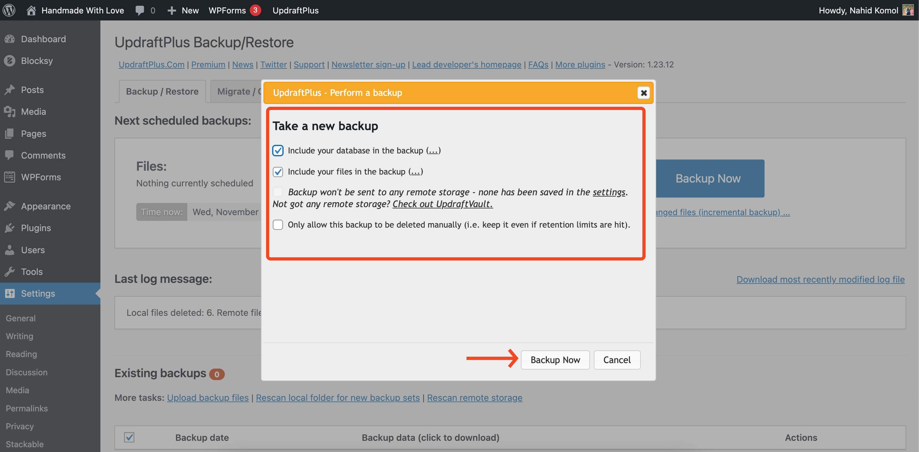
Task: Toggle Include database in backup checkbox
Action: point(279,150)
